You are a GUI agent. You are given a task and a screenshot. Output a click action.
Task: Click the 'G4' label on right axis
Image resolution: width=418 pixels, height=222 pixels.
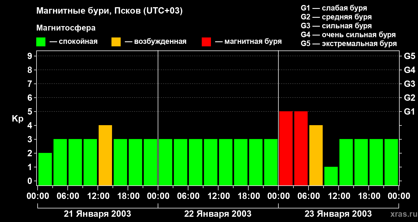point(409,70)
